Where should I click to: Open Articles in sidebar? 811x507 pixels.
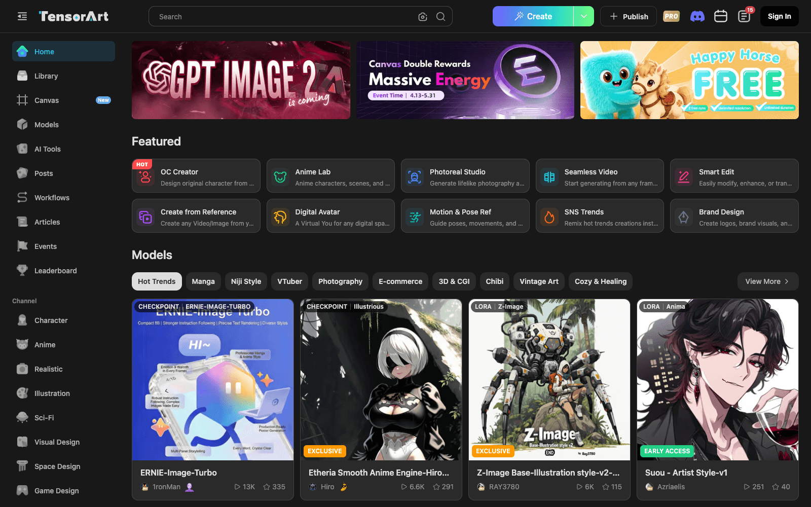pyautogui.click(x=63, y=222)
